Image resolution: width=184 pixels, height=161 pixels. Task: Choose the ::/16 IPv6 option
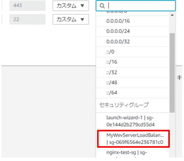tap(132, 62)
